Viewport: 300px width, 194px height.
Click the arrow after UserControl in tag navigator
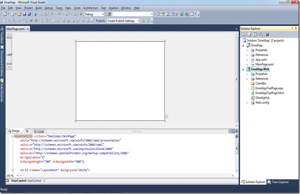[44, 181]
